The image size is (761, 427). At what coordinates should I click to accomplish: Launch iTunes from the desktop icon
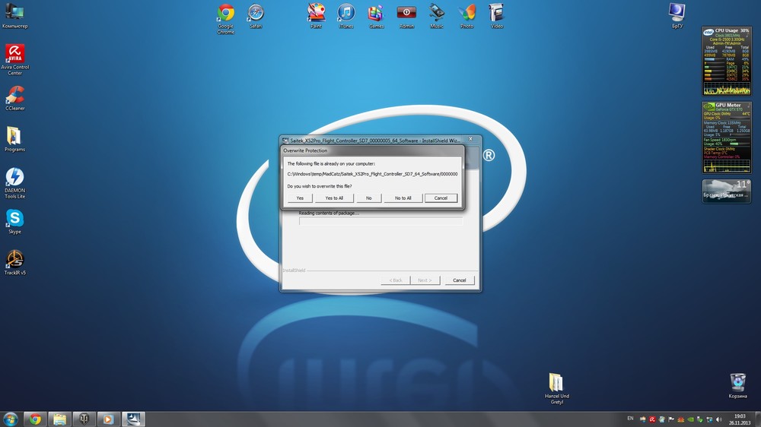(346, 14)
